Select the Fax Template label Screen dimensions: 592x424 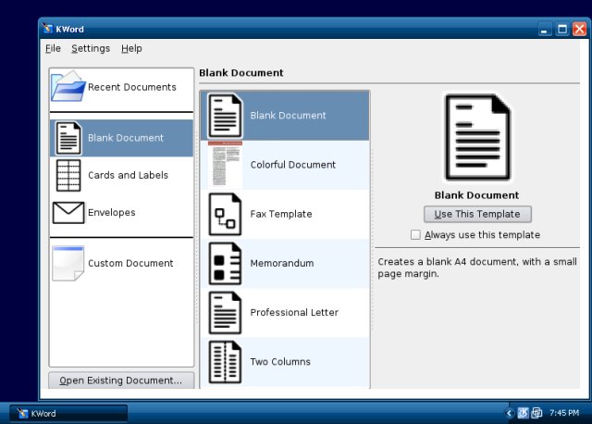point(281,214)
